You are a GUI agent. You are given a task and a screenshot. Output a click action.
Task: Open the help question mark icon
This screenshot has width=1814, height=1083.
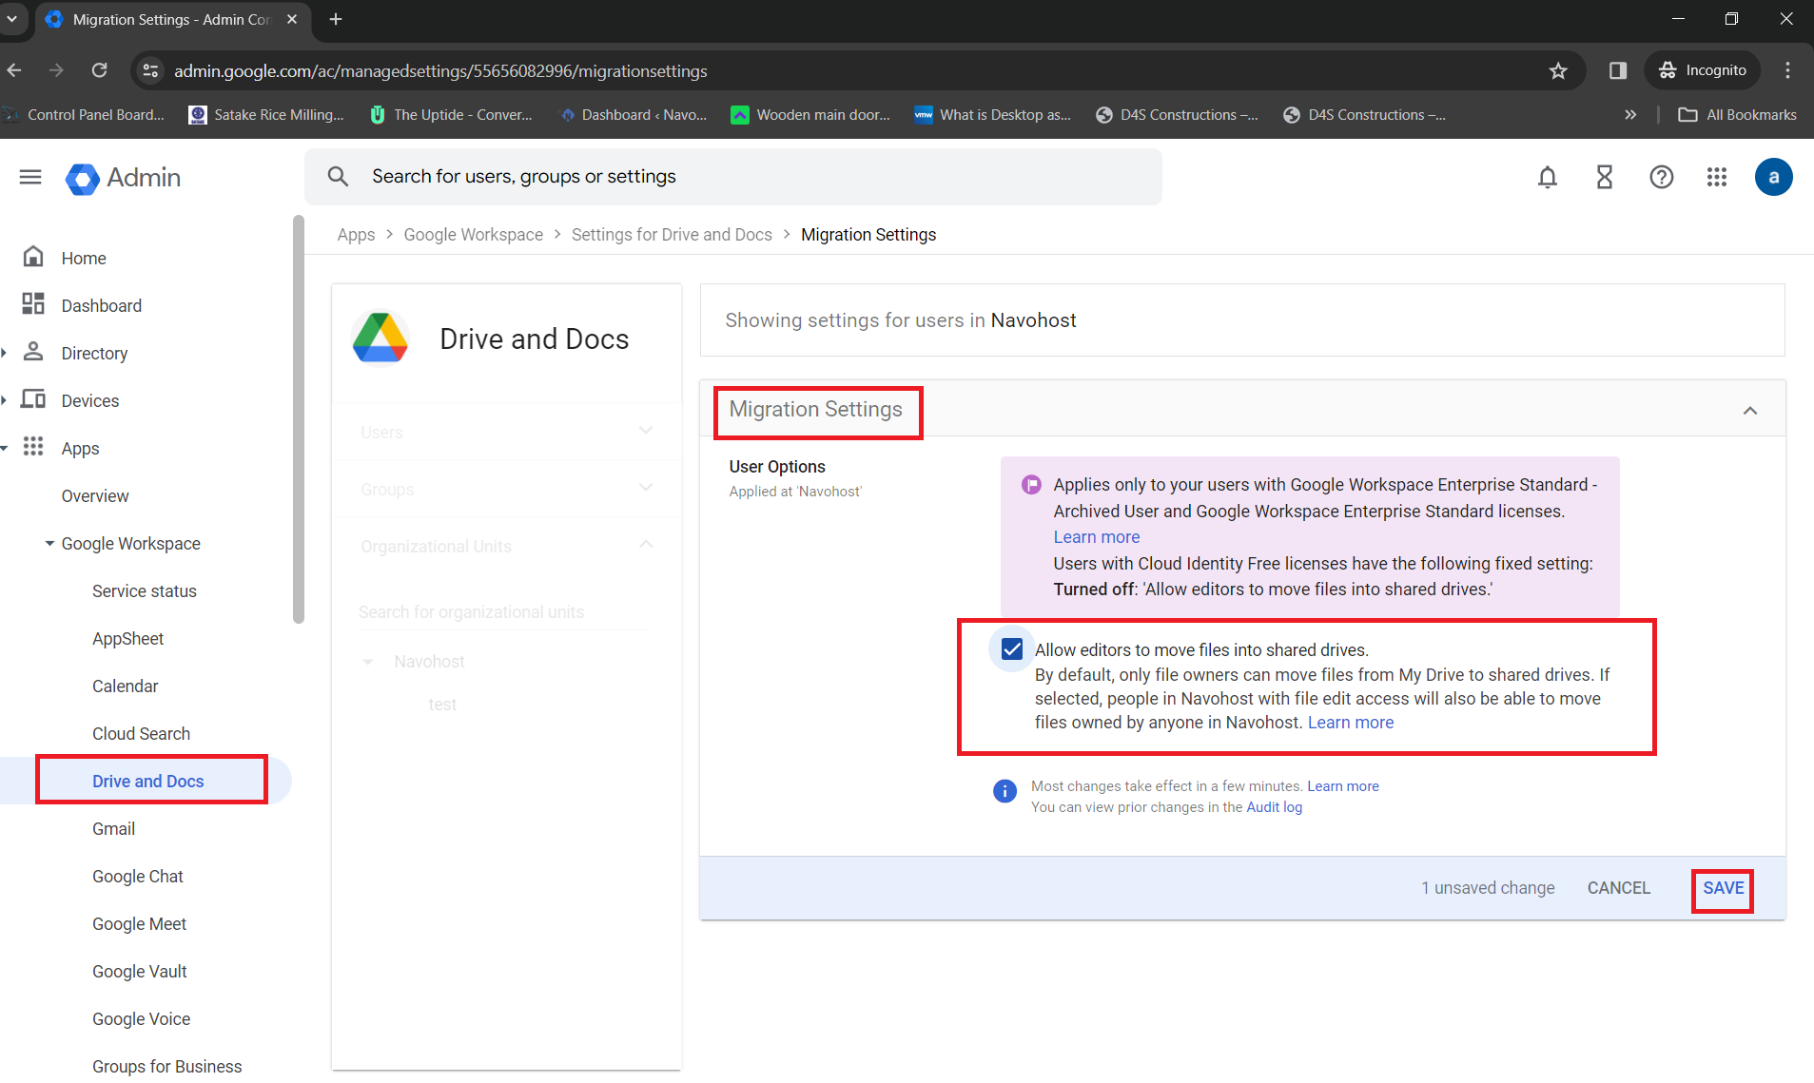click(1661, 177)
